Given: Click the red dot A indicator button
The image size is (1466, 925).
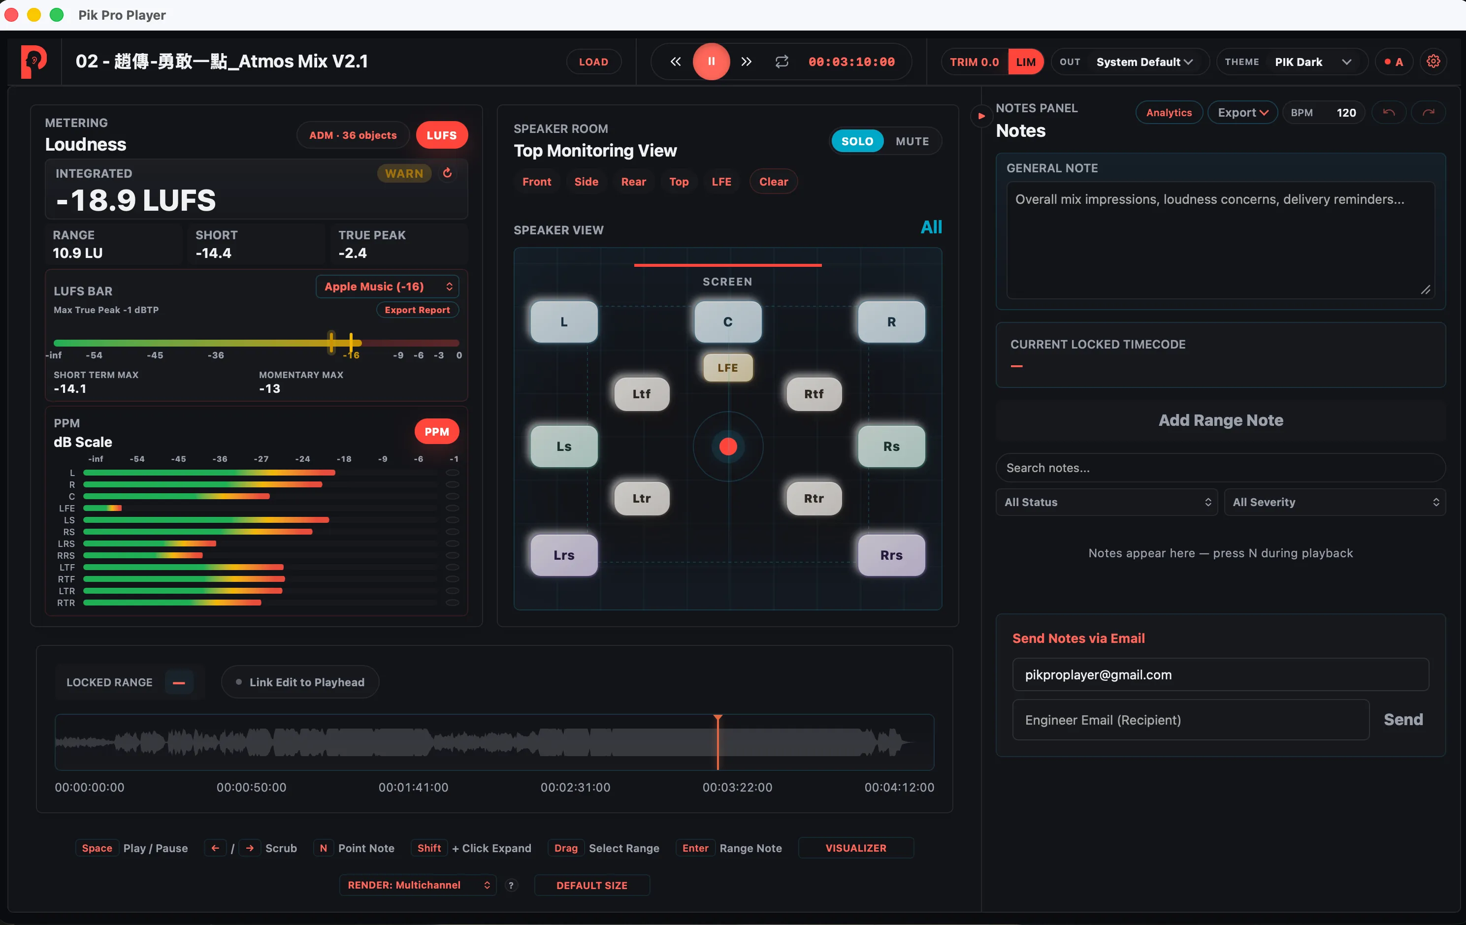Looking at the screenshot, I should click(x=1393, y=62).
